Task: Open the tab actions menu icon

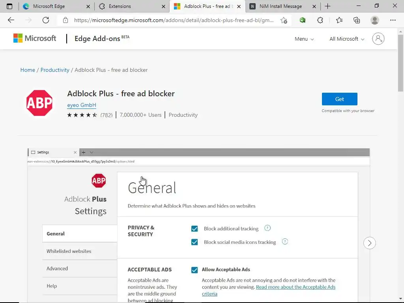Action: [9, 6]
